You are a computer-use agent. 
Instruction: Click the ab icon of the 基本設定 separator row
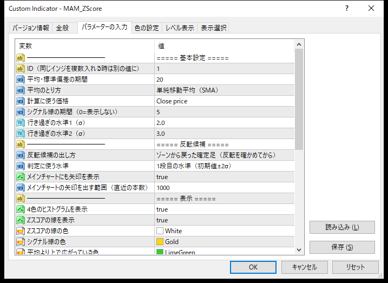(x=21, y=58)
